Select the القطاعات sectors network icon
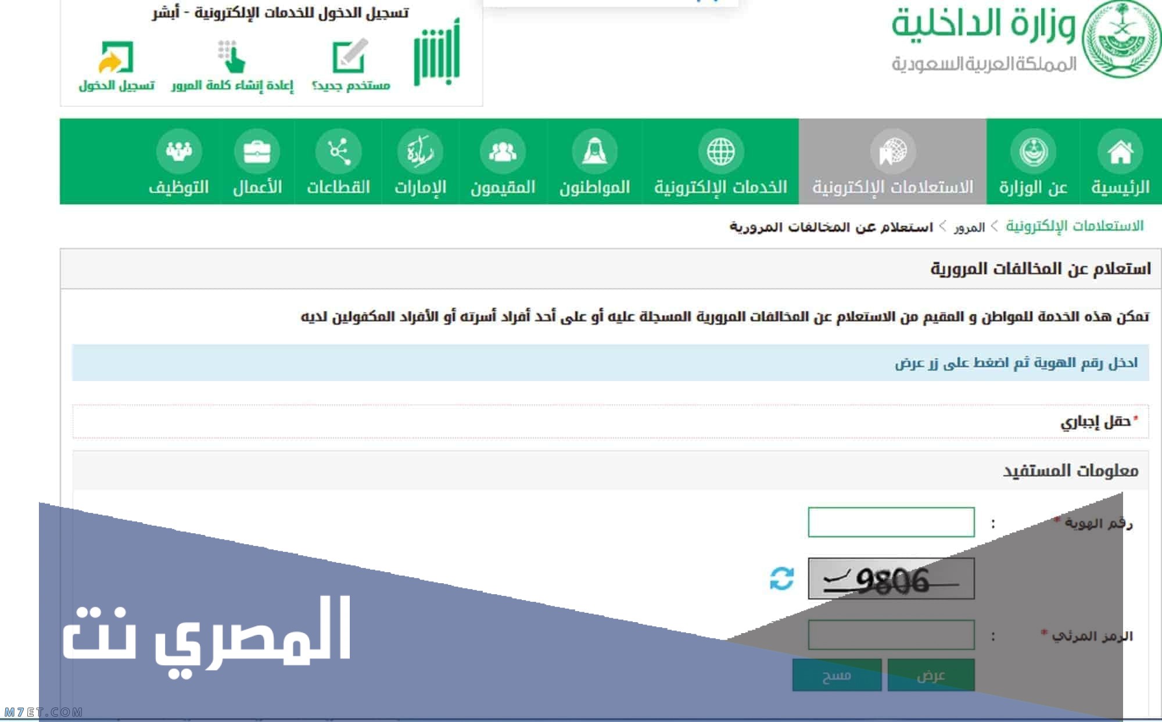Image resolution: width=1162 pixels, height=722 pixels. click(x=338, y=152)
